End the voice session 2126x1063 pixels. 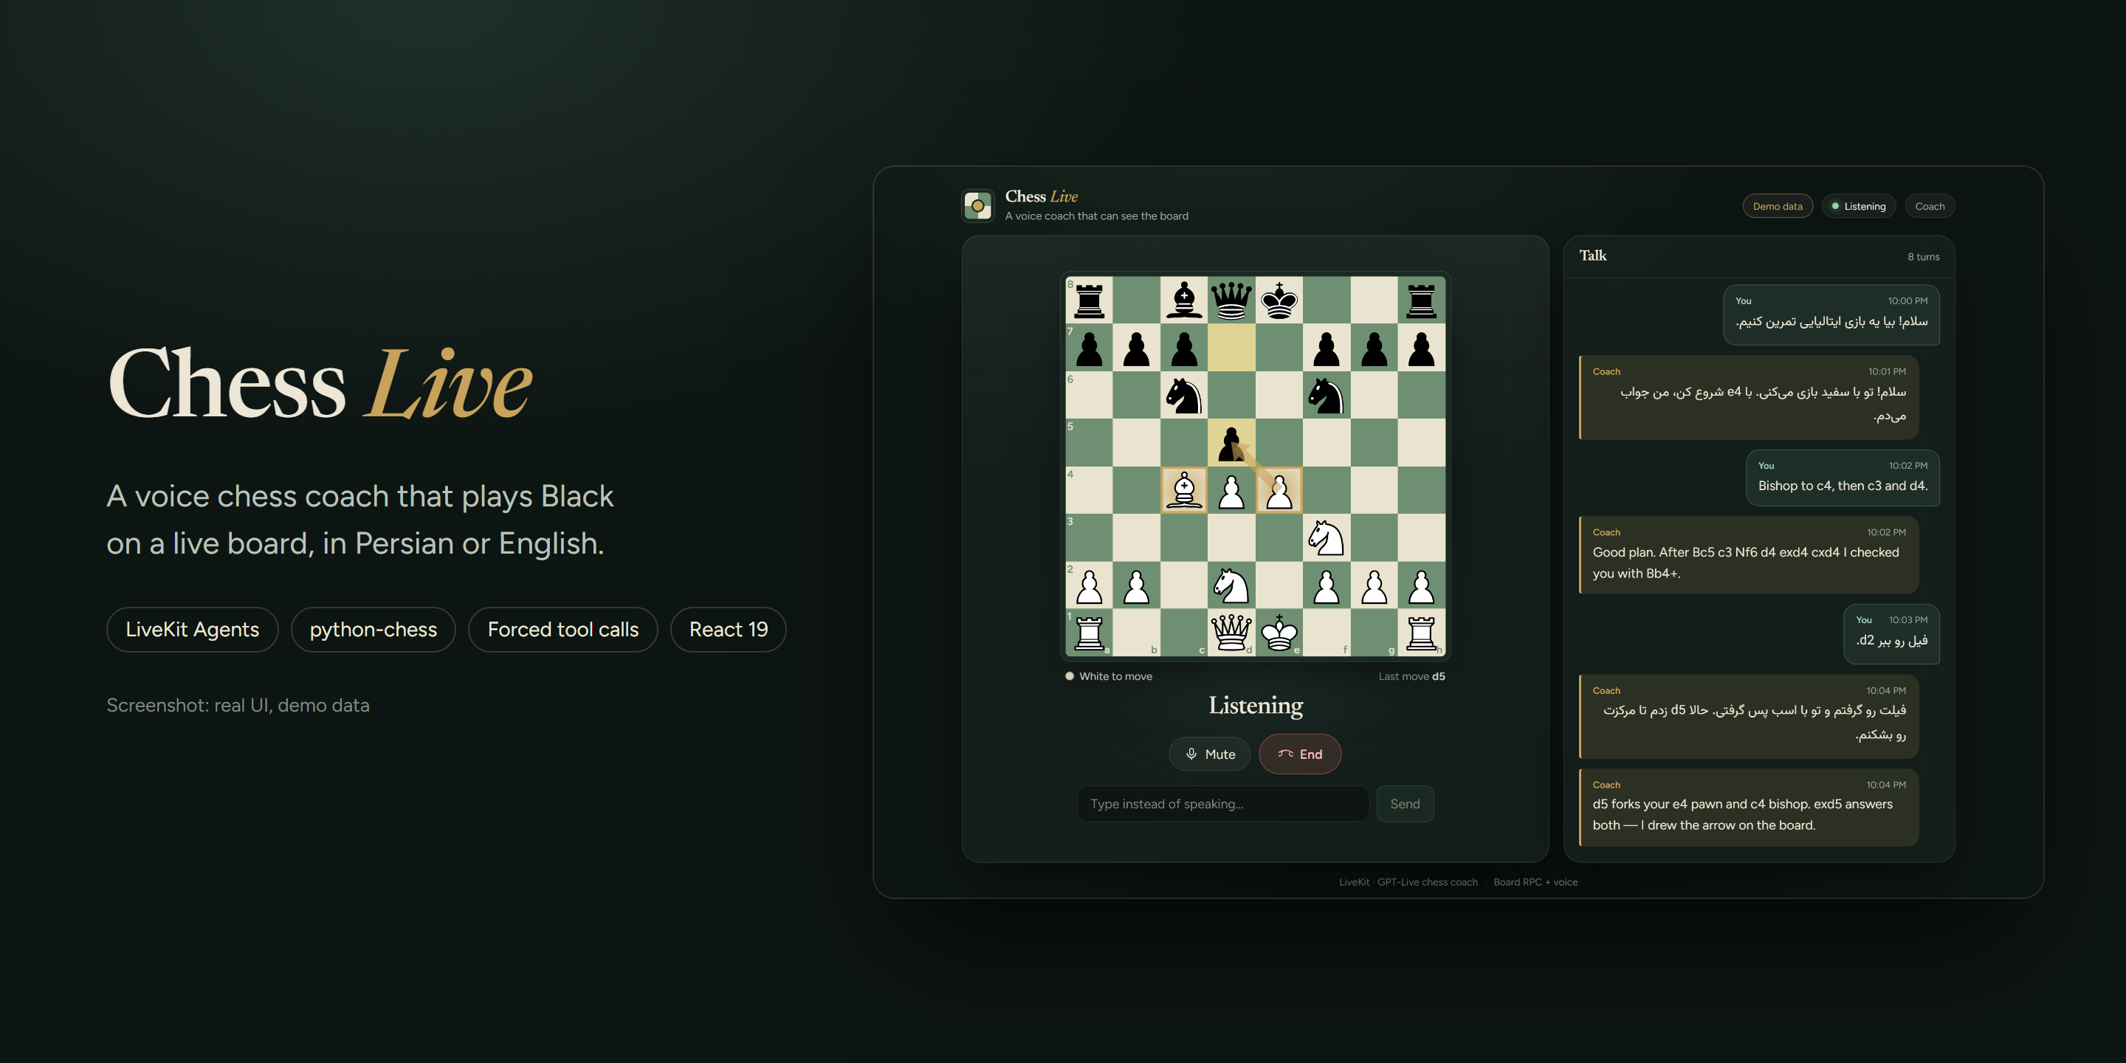pos(1300,754)
